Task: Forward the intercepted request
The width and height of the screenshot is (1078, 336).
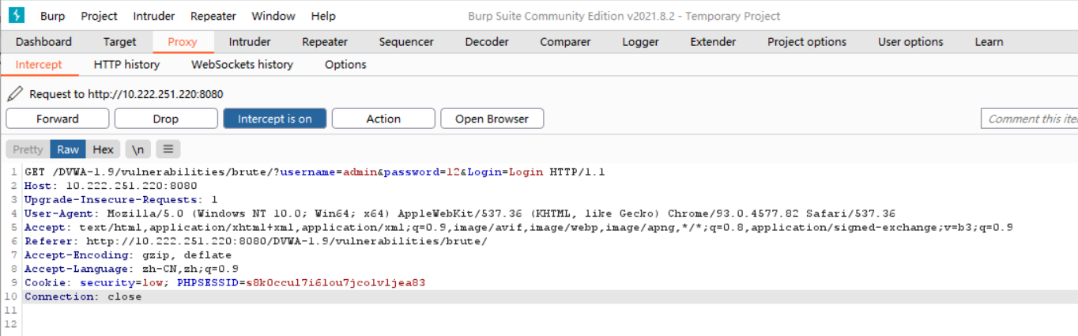Action: click(x=58, y=119)
